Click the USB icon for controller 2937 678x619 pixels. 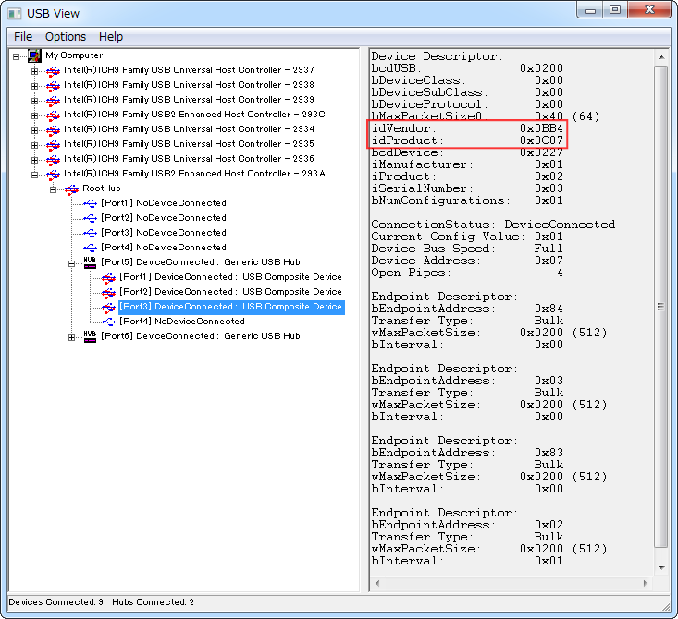(53, 71)
